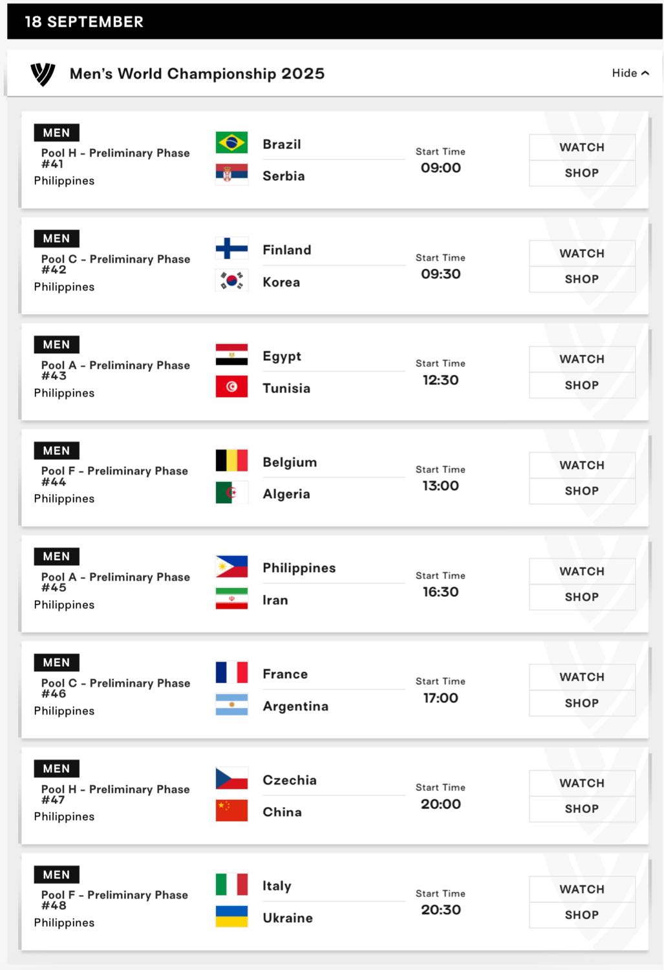
Task: Click the Tunisia flag icon
Action: click(x=231, y=387)
